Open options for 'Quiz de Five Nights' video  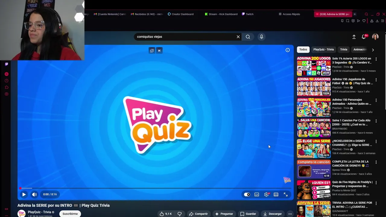(376, 183)
